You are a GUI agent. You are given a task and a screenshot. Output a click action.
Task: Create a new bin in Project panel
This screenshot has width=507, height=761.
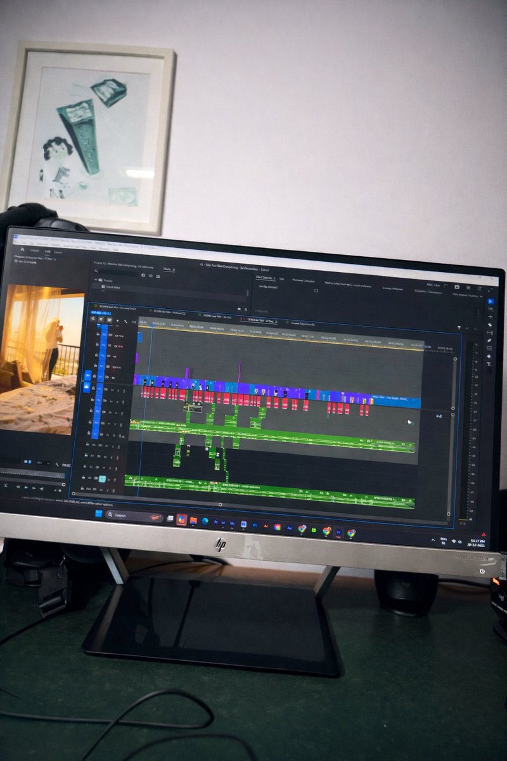238,309
